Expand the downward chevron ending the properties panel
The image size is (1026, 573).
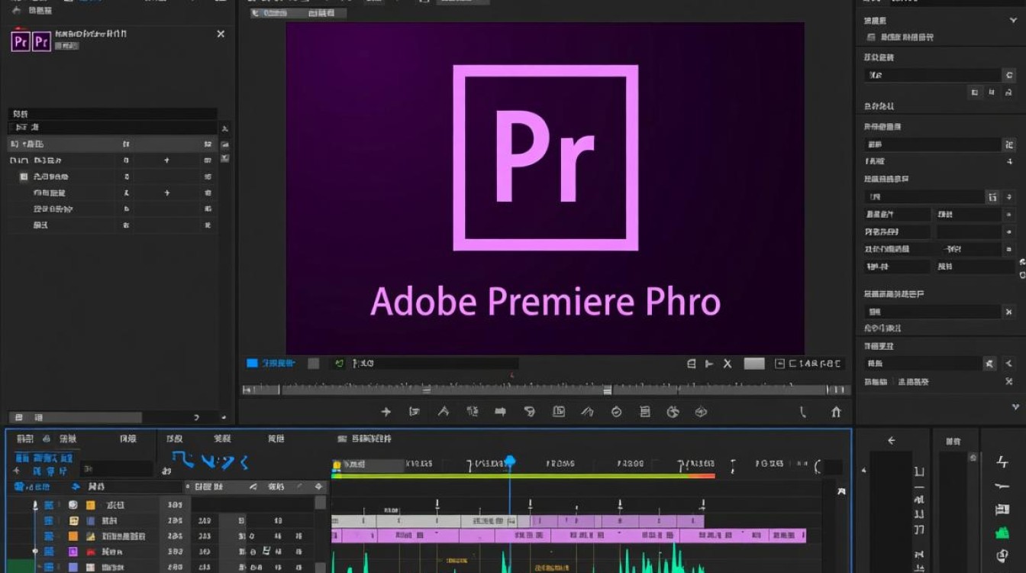(x=1015, y=407)
